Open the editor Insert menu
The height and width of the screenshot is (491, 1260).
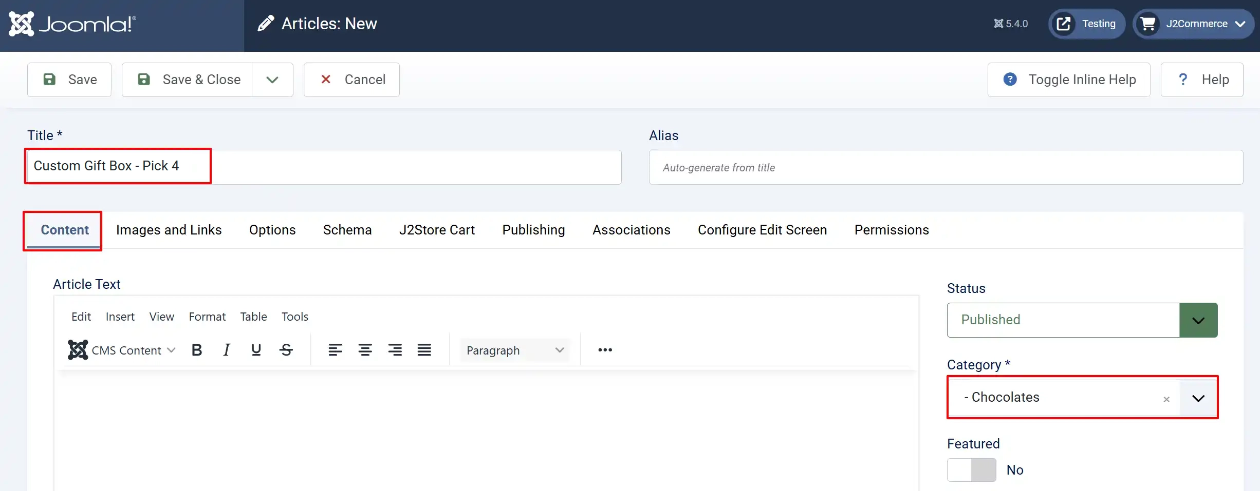click(x=120, y=317)
